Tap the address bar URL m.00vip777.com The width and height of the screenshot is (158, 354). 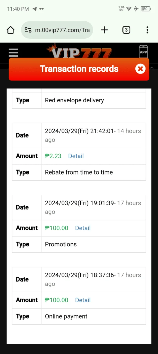(x=62, y=30)
